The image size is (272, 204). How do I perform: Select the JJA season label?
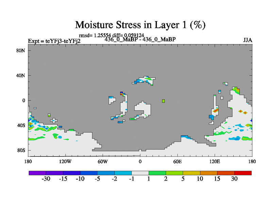coord(248,40)
